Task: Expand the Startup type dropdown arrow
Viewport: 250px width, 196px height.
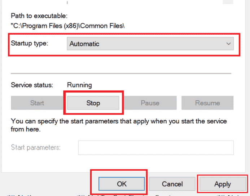Action: point(228,44)
